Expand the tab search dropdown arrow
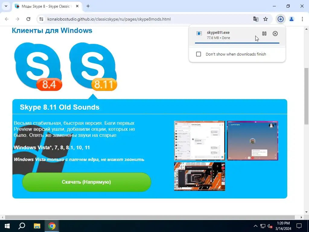The width and height of the screenshot is (309, 232). click(x=6, y=6)
